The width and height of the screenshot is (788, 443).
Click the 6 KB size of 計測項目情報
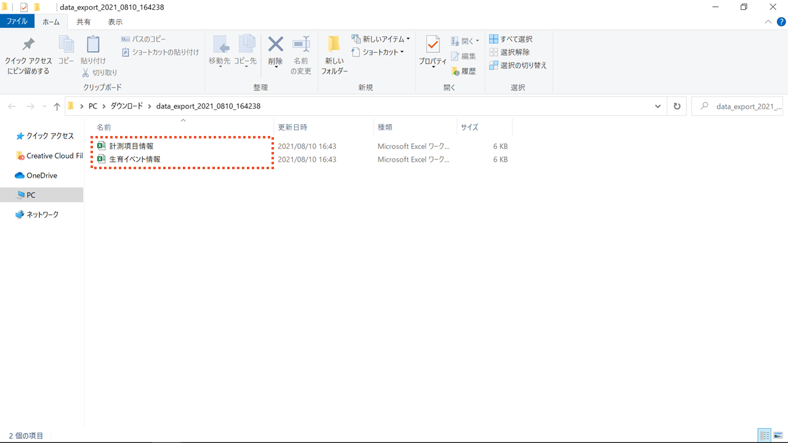pos(501,146)
